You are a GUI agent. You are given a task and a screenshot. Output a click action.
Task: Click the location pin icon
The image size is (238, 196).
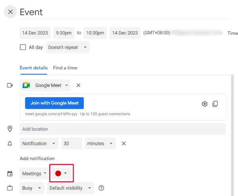(10, 129)
